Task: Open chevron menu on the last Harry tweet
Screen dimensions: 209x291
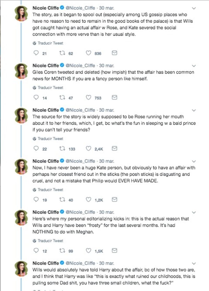Action: coord(194,263)
